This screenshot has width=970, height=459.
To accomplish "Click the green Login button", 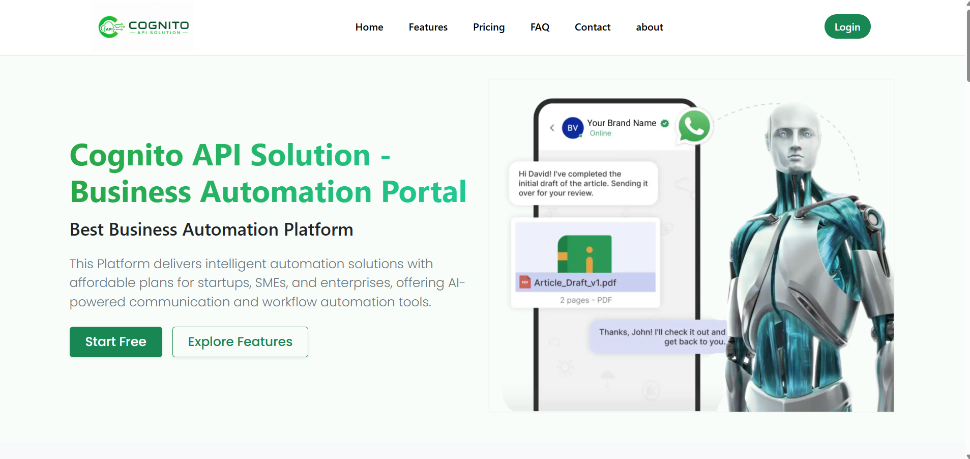I will click(x=847, y=27).
